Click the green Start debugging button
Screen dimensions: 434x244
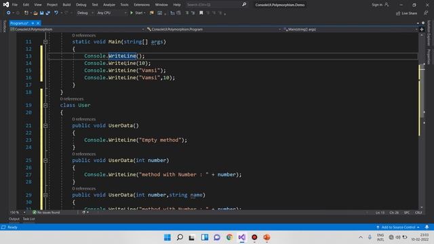pos(137,13)
